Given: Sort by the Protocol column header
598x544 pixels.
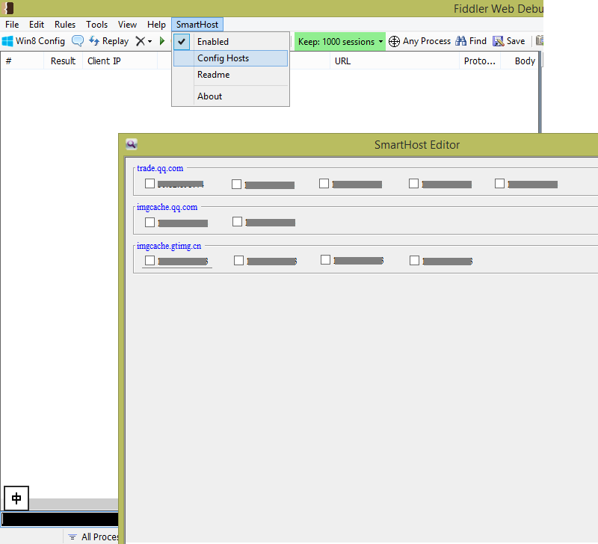Looking at the screenshot, I should [x=479, y=61].
